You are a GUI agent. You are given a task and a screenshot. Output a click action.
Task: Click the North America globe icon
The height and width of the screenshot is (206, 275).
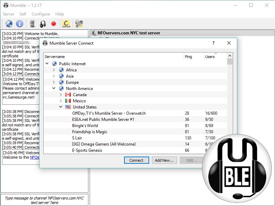pyautogui.click(x=61, y=88)
